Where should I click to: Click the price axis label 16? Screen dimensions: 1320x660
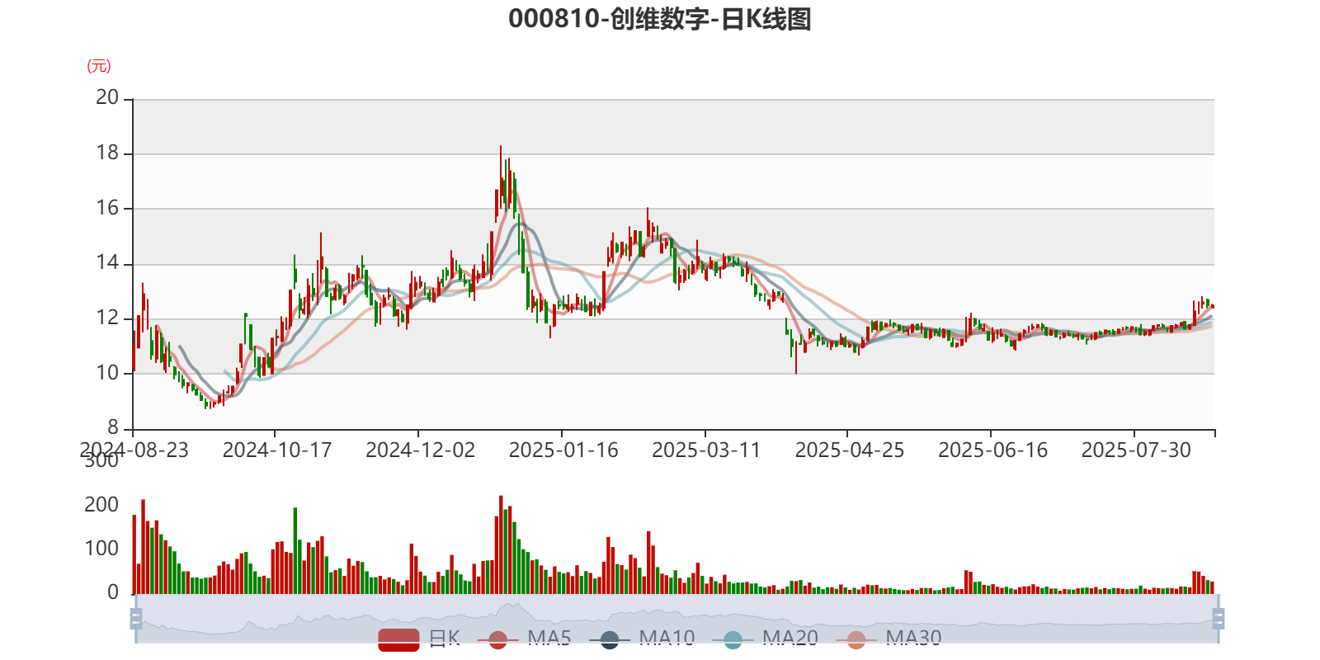click(107, 208)
